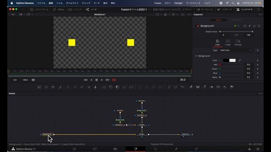
Task: Open versions icon for Background1 in Inspector
Action: [245, 26]
